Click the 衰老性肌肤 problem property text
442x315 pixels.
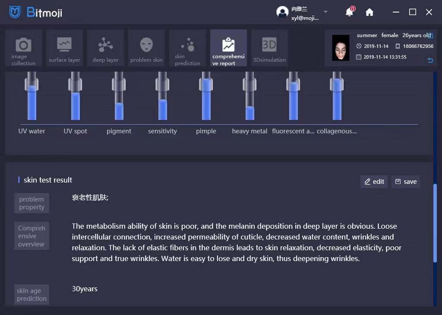click(90, 198)
